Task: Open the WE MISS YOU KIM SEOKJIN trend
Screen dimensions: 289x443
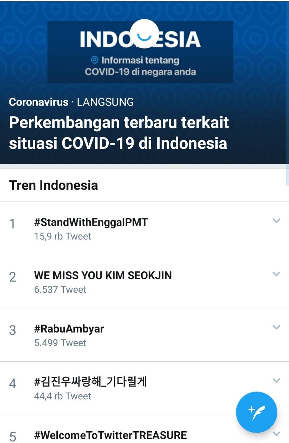Action: tap(103, 275)
